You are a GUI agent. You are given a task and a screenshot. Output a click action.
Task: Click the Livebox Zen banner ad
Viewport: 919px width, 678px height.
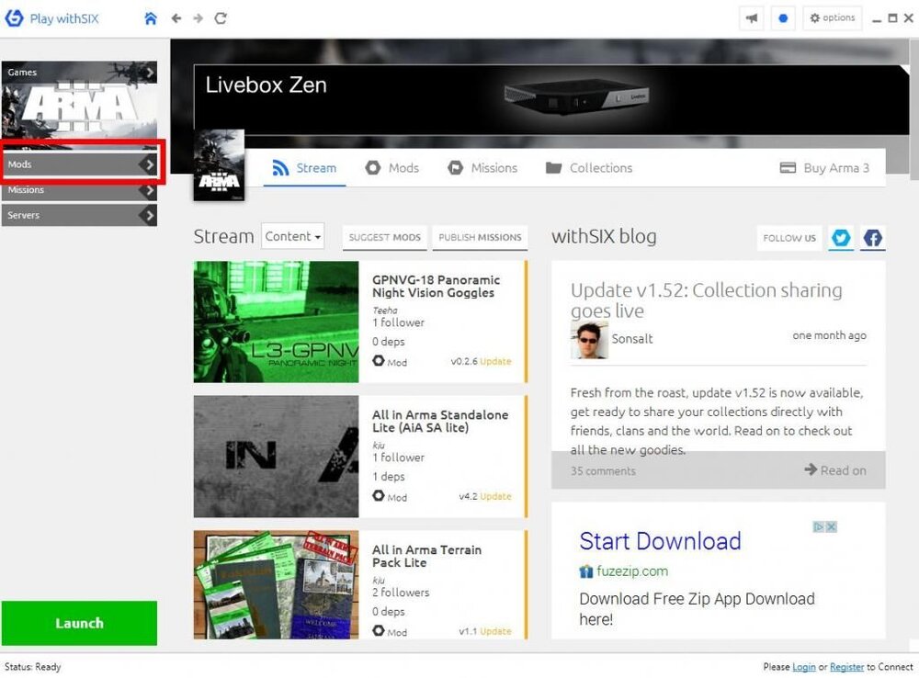point(550,99)
